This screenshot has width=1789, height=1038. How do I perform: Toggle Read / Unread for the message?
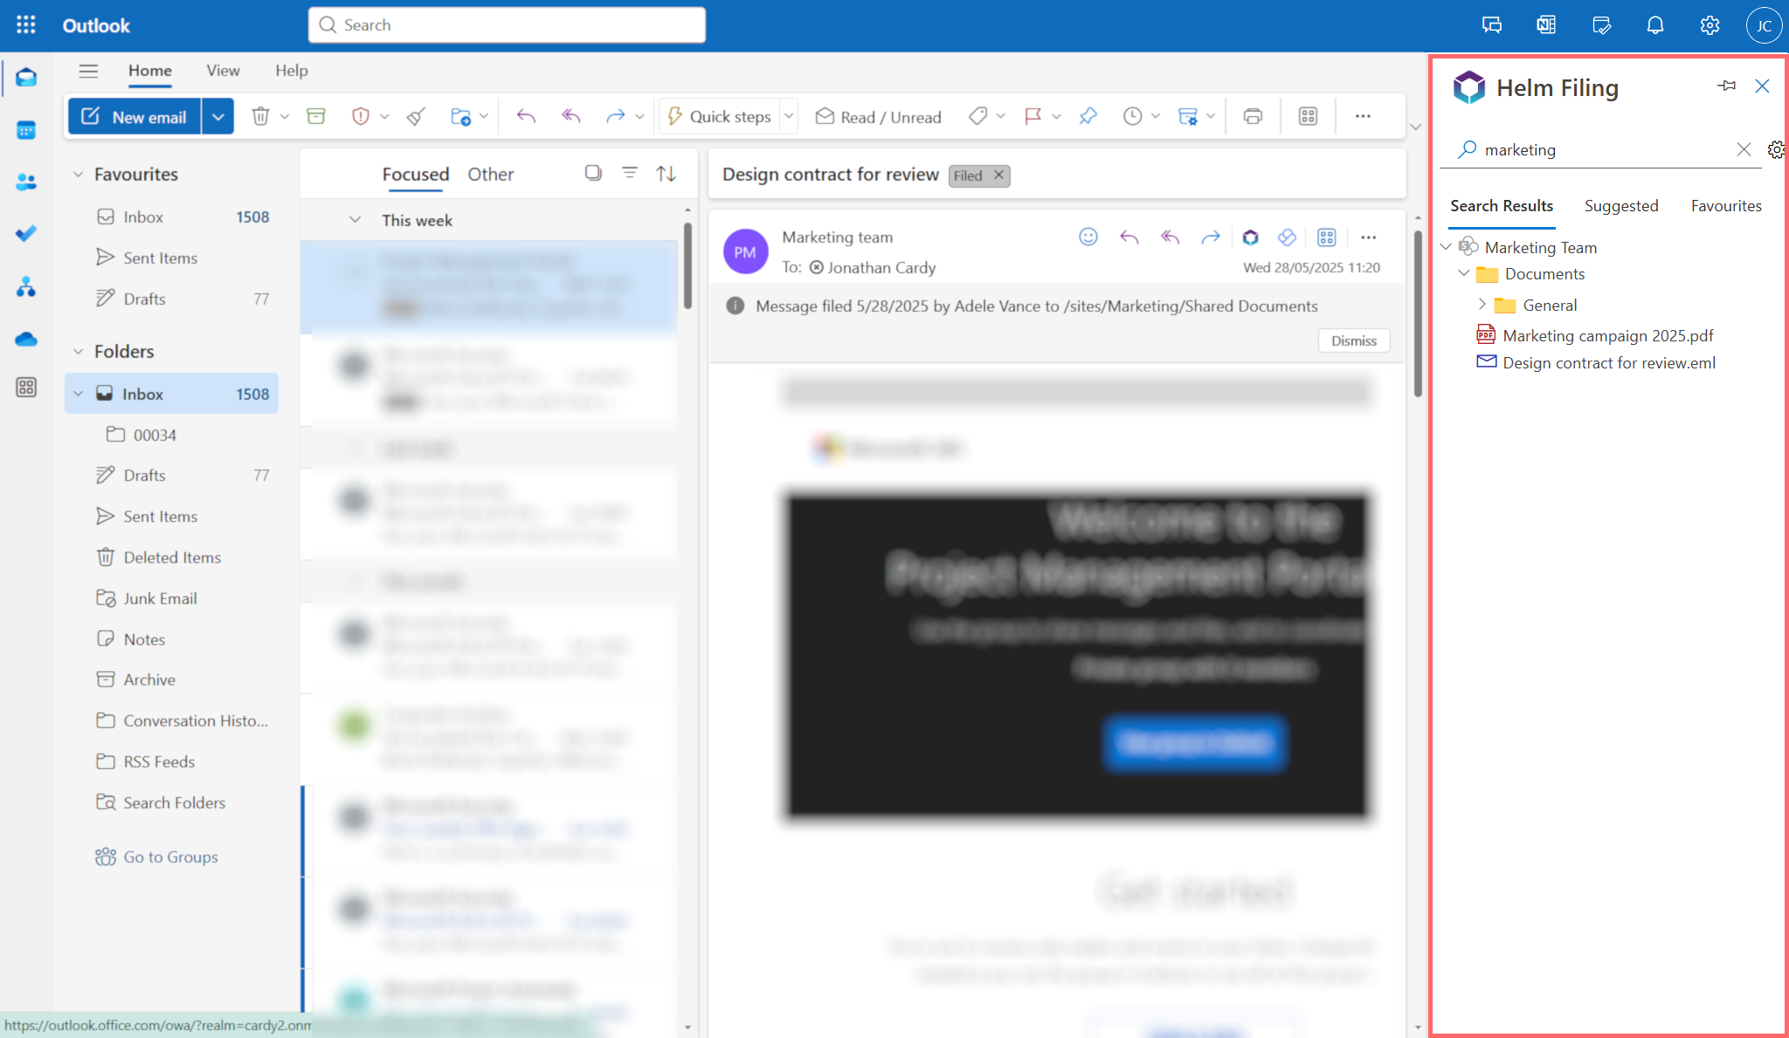(878, 117)
